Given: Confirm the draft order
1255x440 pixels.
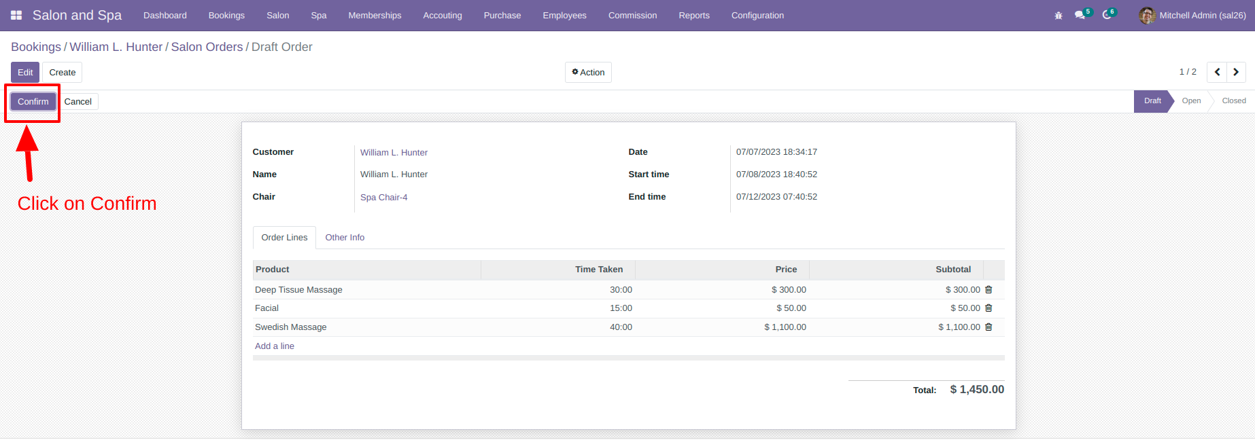Looking at the screenshot, I should [x=33, y=101].
